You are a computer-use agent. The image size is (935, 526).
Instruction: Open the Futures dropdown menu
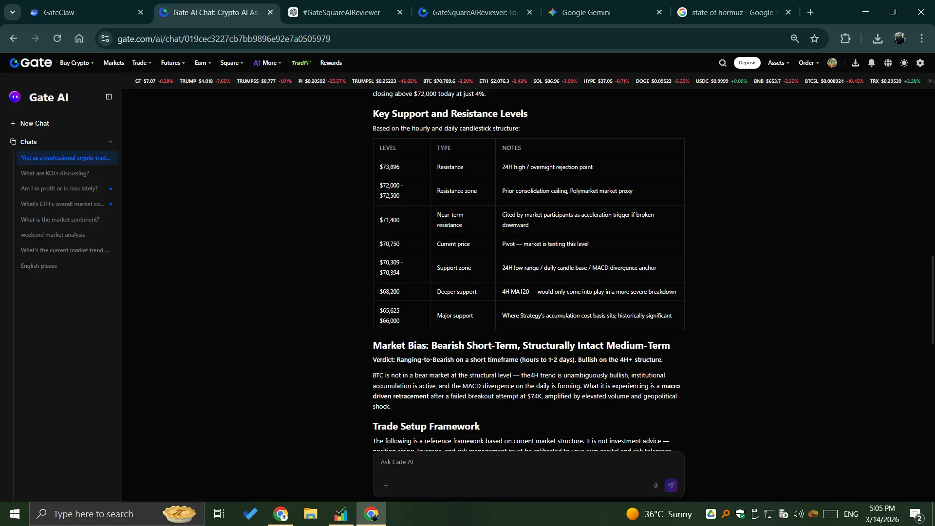[173, 63]
